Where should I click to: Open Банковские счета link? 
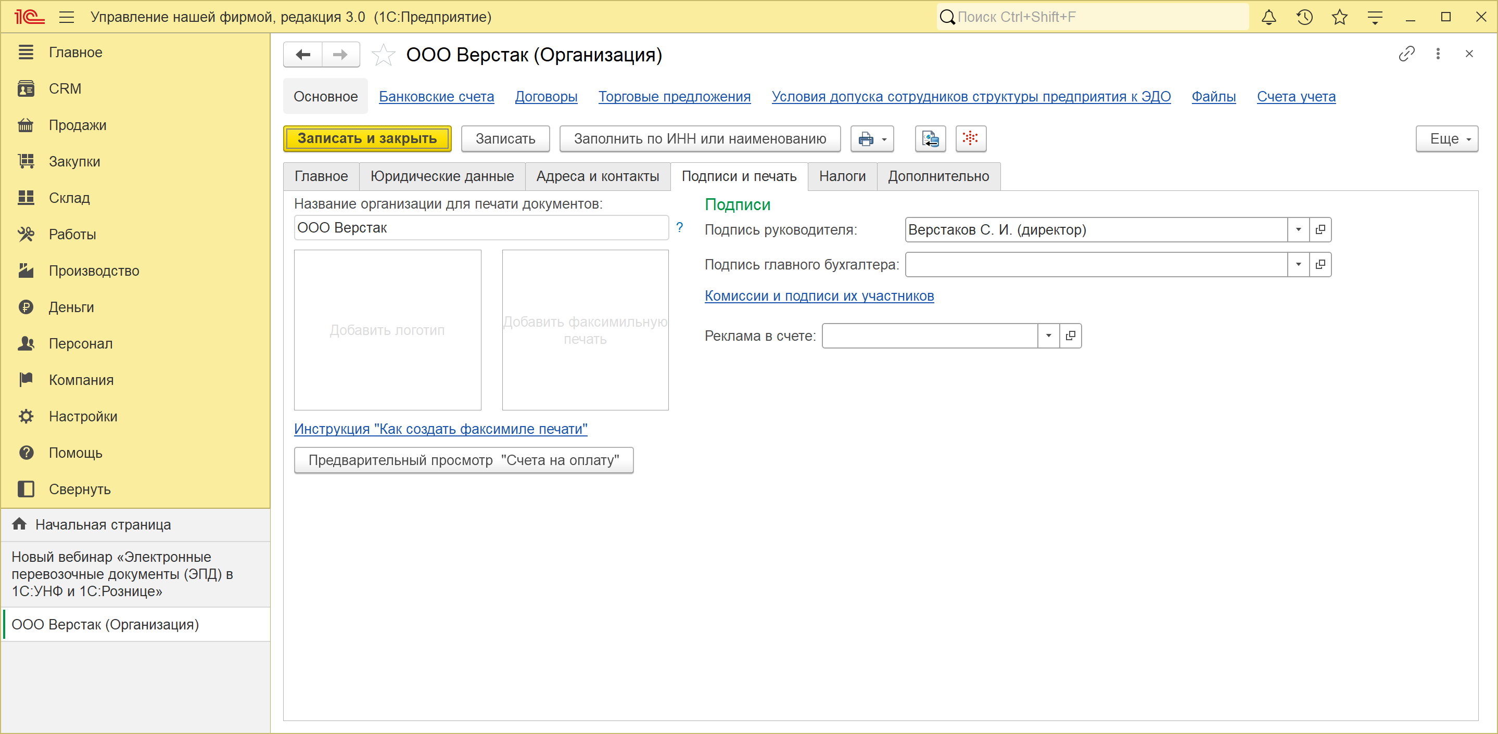coord(436,97)
